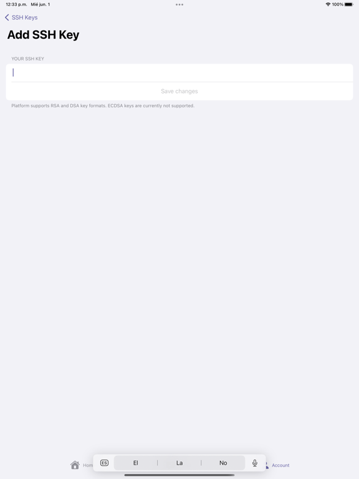Image resolution: width=359 pixels, height=479 pixels.
Task: Open the three-dot multitasking menu at top
Action: [179, 4]
